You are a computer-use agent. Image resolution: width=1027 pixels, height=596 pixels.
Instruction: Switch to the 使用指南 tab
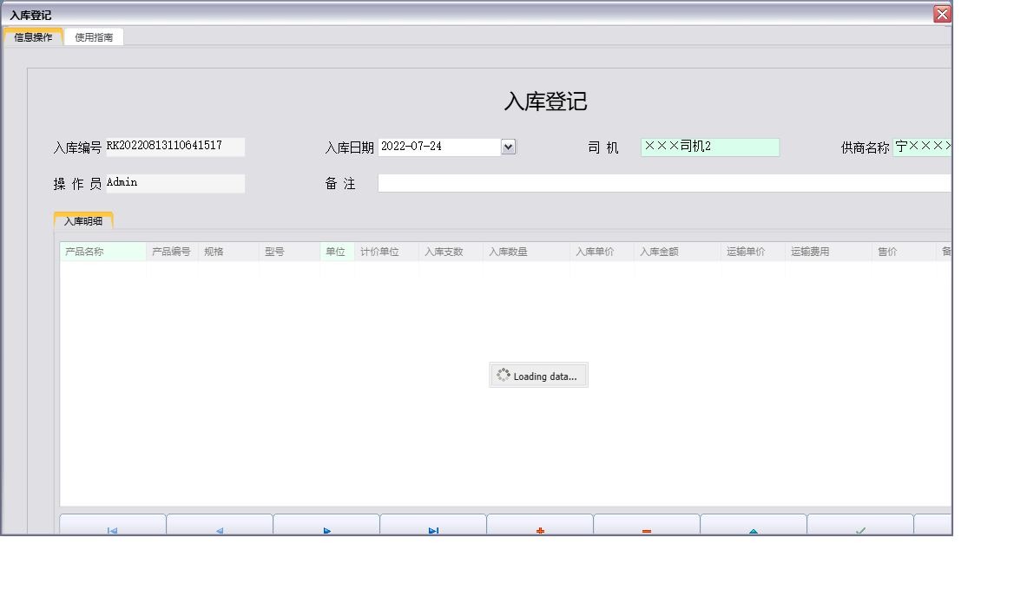[x=94, y=36]
